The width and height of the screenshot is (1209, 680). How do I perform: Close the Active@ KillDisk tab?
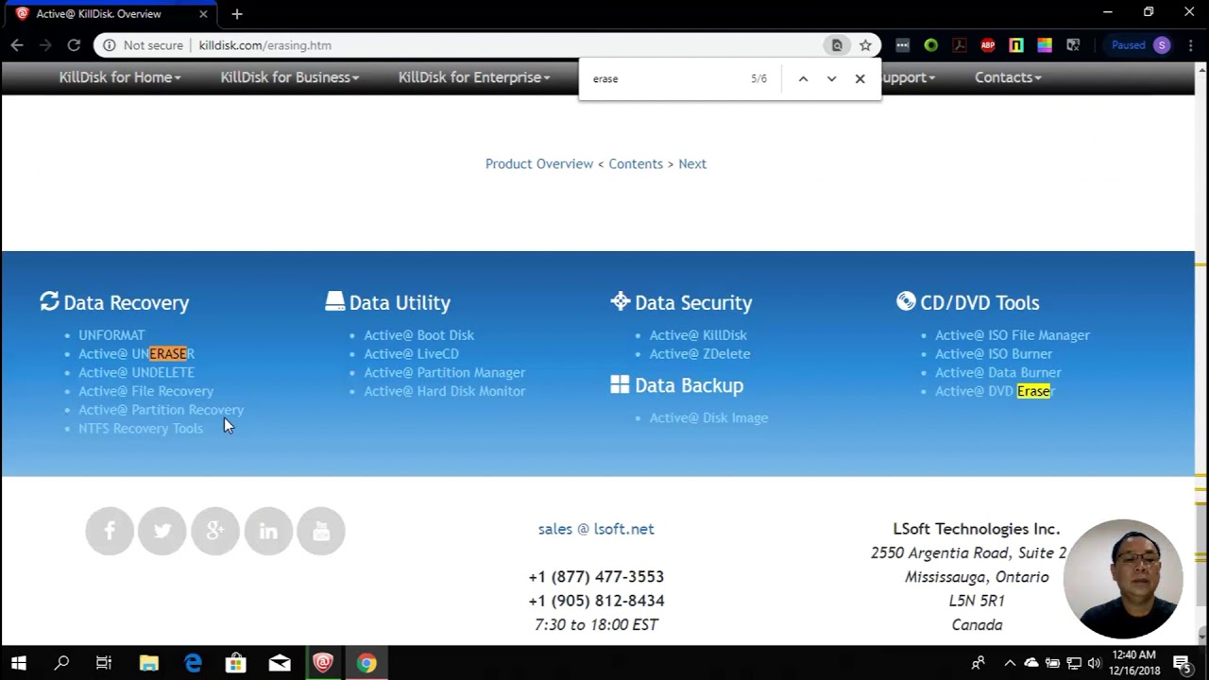click(203, 14)
